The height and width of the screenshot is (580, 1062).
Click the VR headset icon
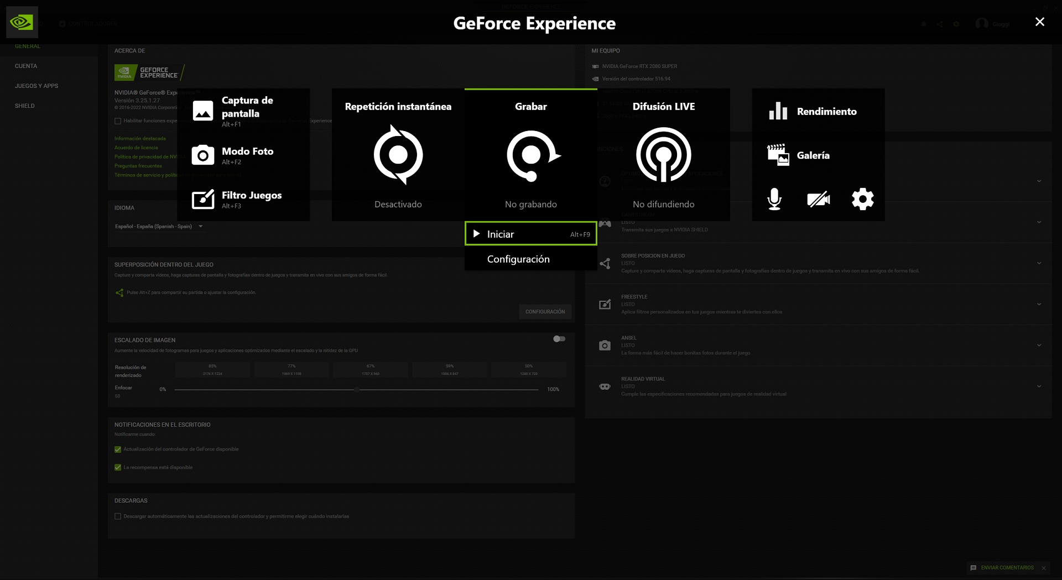[x=605, y=386]
